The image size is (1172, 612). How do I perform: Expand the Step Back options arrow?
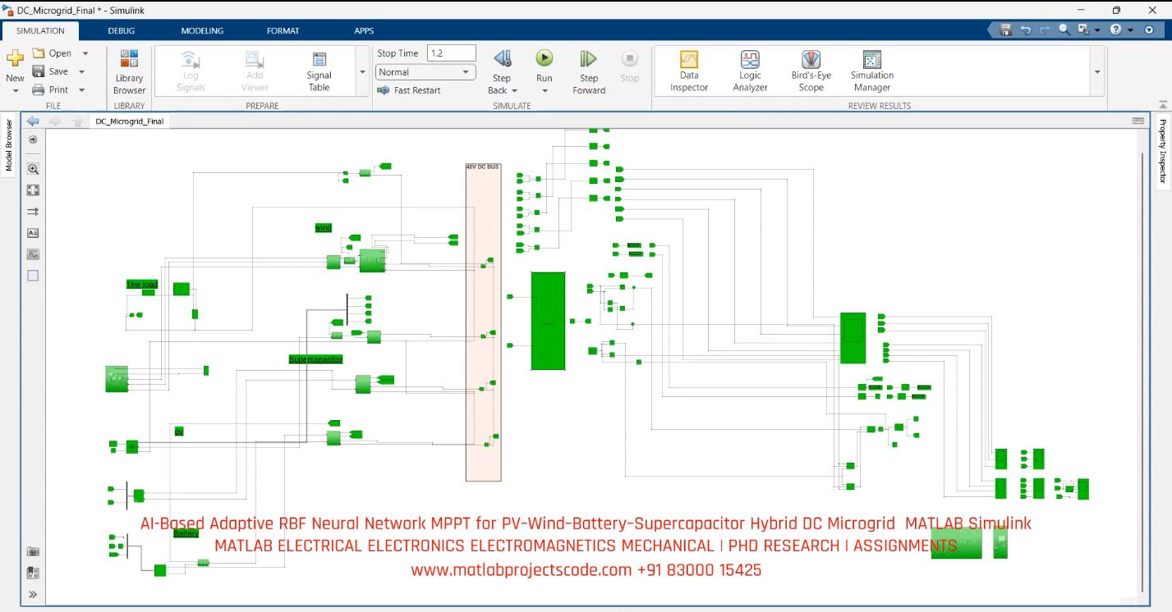(514, 91)
